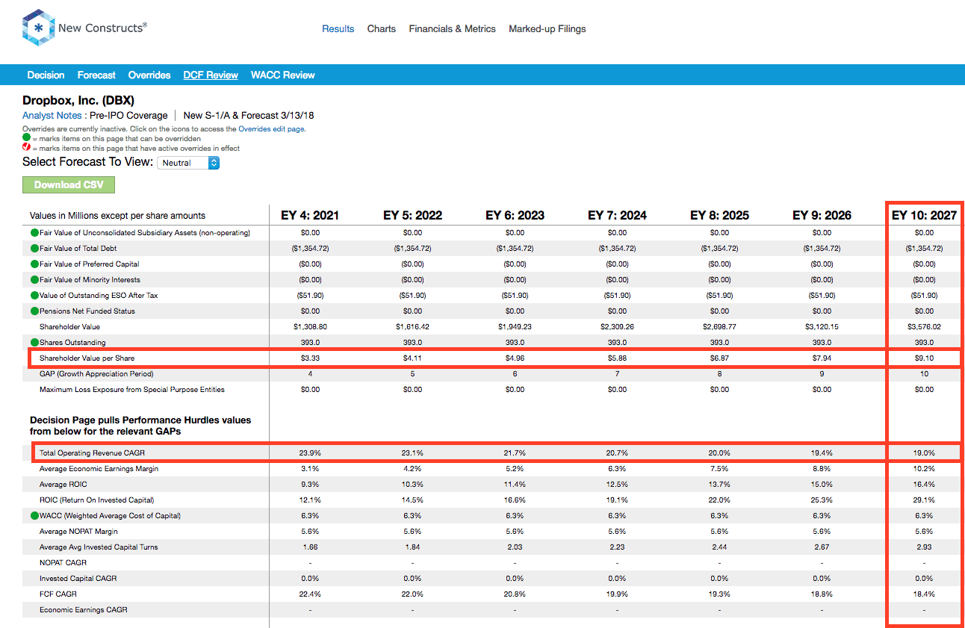Click the EY 7: 2024 column header
This screenshot has height=628, width=965.
[617, 215]
